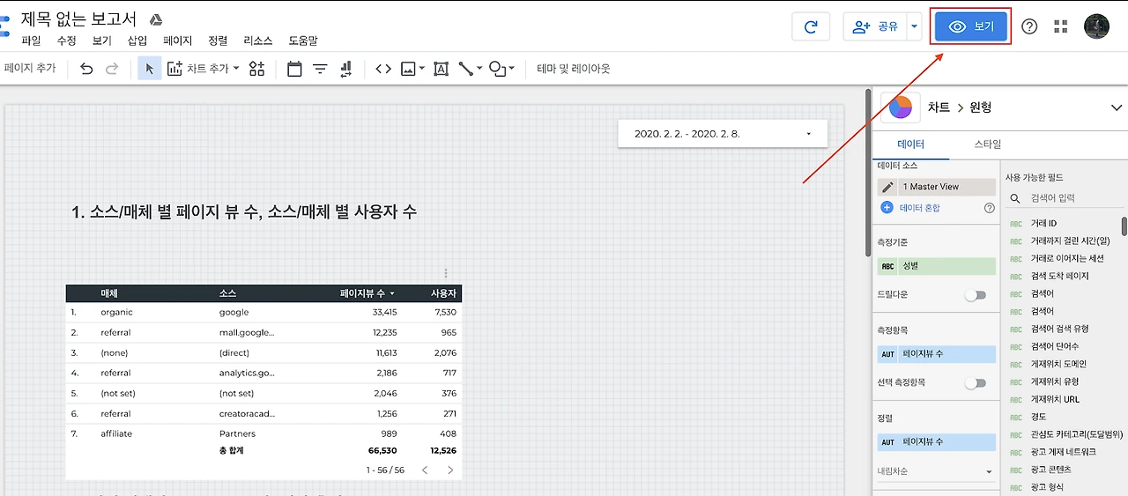The width and height of the screenshot is (1128, 496).
Task: Edit the 1 Master View data source pencil
Action: pyautogui.click(x=887, y=187)
